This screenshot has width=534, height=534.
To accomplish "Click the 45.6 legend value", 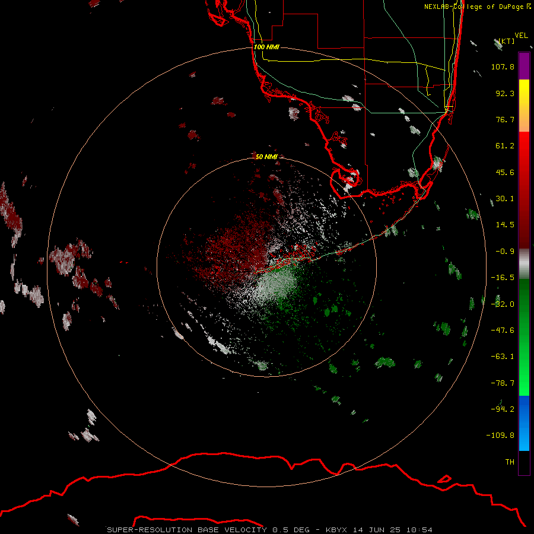I will [x=505, y=172].
